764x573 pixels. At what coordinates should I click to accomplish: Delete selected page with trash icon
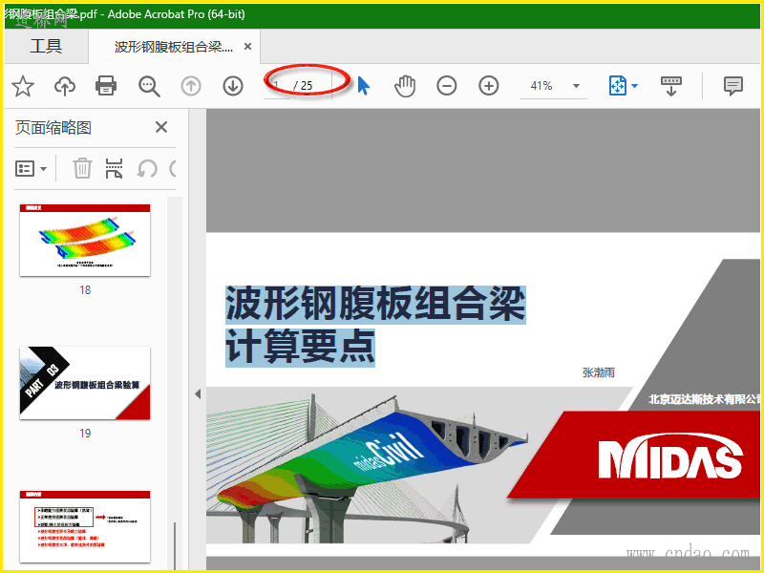click(x=82, y=169)
